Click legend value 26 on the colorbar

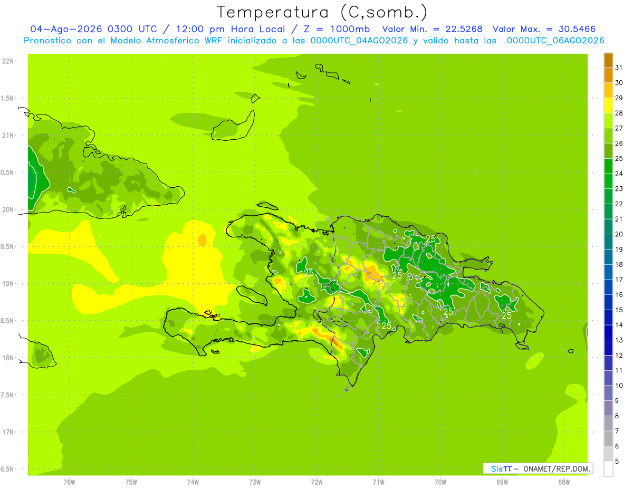coord(619,143)
